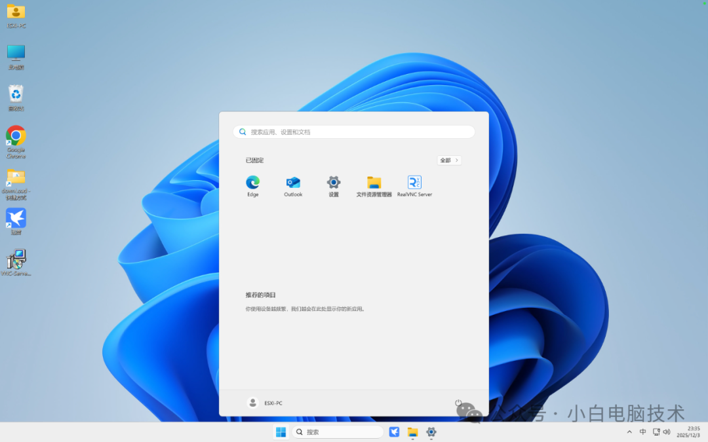Open the network status tray icon
The image size is (708, 442).
tap(656, 432)
